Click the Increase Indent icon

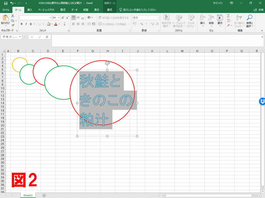coord(93,24)
